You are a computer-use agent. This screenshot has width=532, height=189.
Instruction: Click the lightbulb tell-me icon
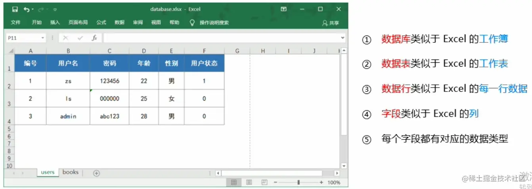pos(192,23)
